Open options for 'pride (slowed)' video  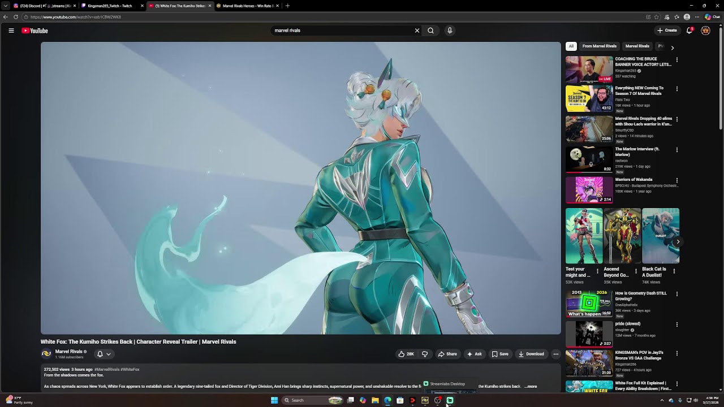coord(677,324)
